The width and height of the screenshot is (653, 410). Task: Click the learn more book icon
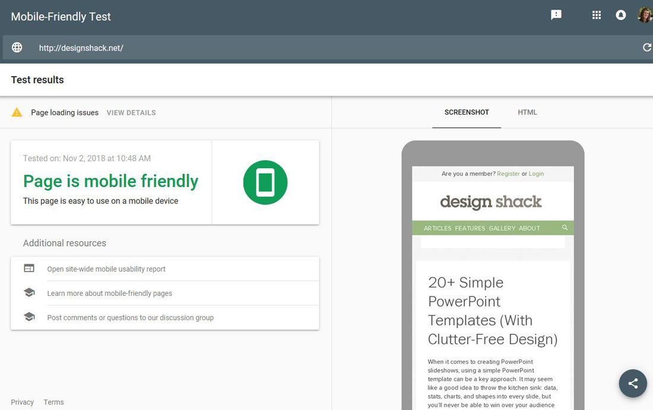click(29, 292)
